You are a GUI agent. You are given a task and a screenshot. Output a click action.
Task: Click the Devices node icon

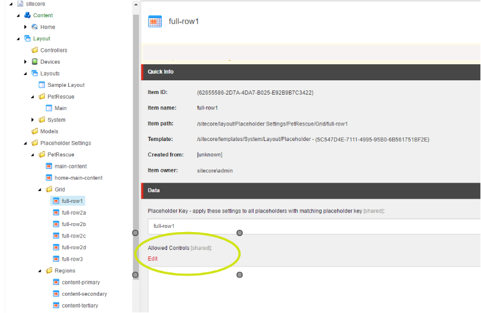click(35, 61)
